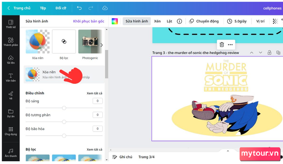Open the Thiết kế sidebar panel
Image resolution: width=283 pixels, height=164 pixels.
[x=11, y=24]
